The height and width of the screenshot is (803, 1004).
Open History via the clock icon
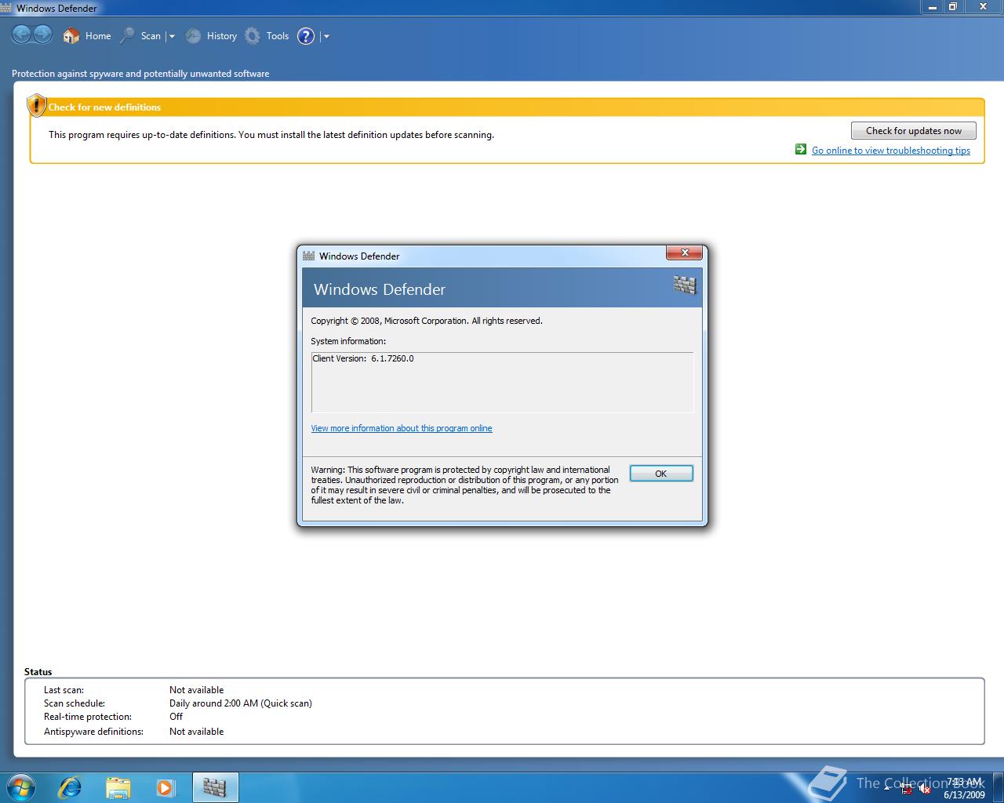[x=193, y=35]
